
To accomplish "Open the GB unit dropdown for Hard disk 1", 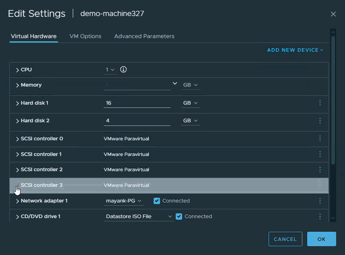I will 190,103.
